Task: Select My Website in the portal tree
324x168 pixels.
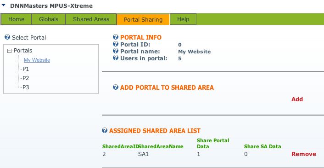Action: pos(37,60)
